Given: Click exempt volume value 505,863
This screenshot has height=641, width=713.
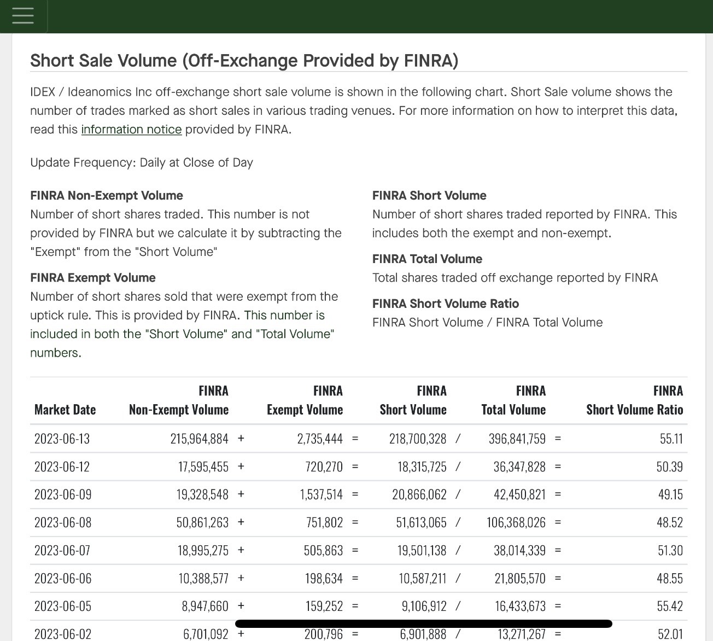Looking at the screenshot, I should pyautogui.click(x=323, y=551).
